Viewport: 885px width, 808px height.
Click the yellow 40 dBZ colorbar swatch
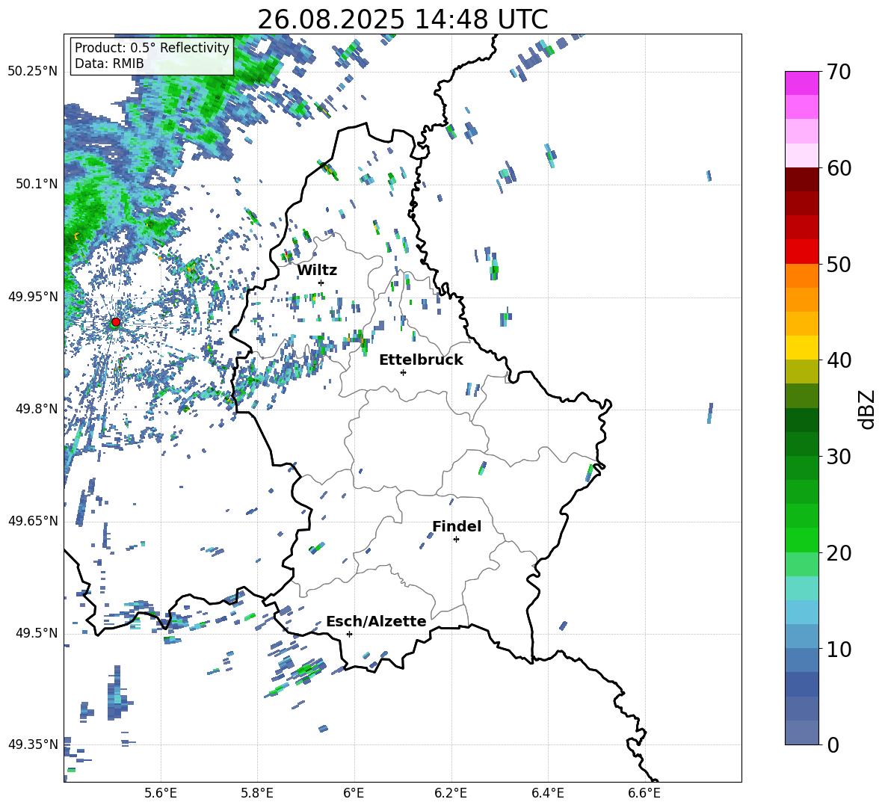point(801,348)
